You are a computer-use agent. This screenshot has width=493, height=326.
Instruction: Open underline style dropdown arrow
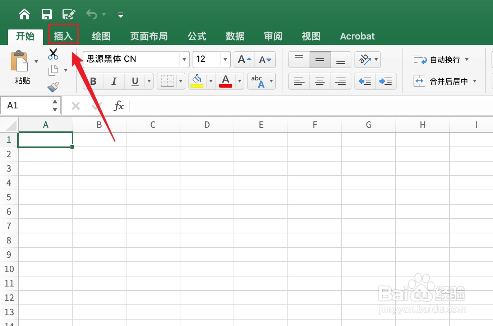point(149,81)
